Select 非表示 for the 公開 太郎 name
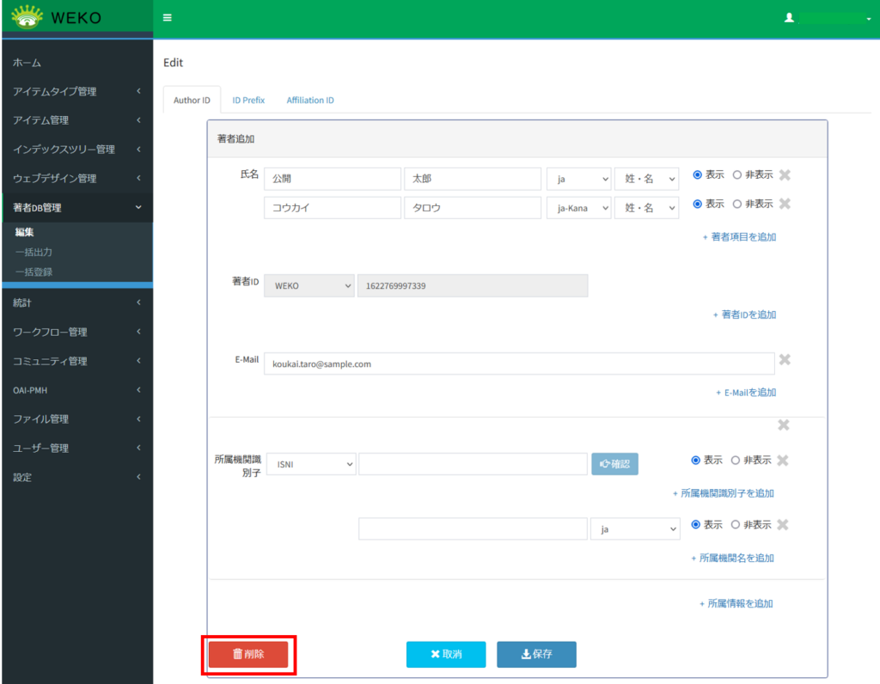Viewport: 880px width, 684px height. tap(736, 175)
